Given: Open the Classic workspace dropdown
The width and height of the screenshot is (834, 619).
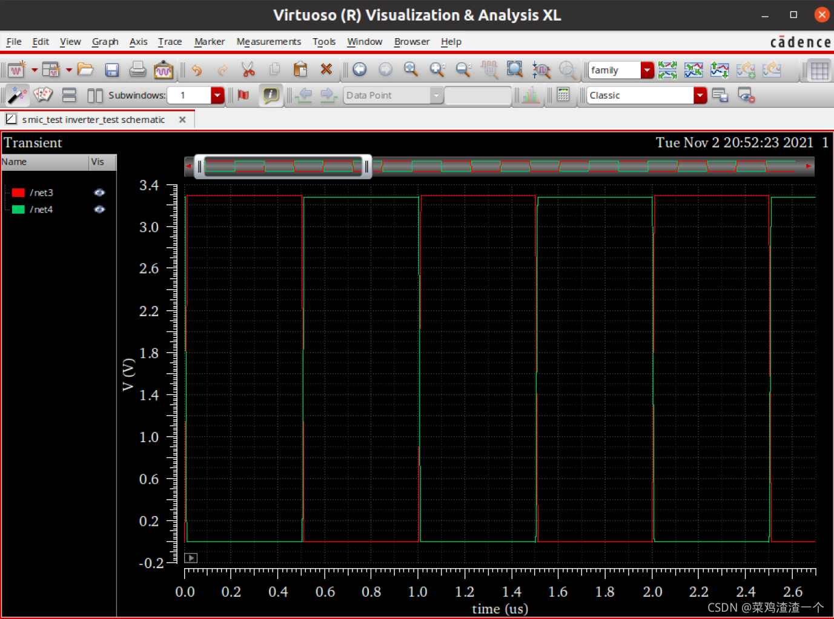Looking at the screenshot, I should 700,95.
